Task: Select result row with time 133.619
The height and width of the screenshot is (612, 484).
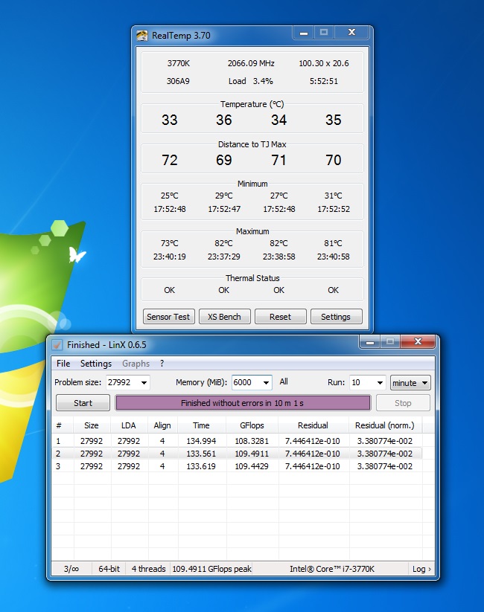Action: (238, 466)
